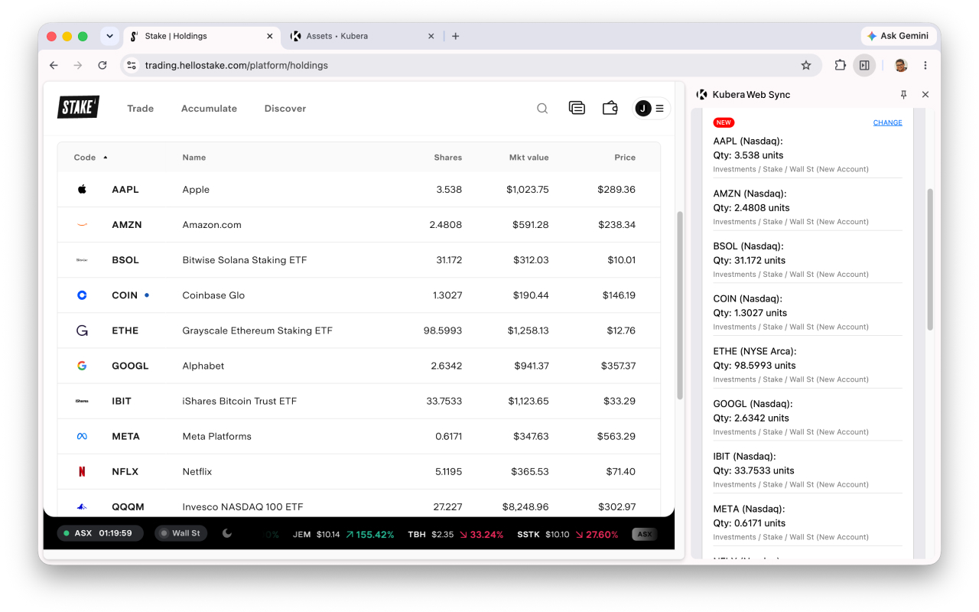The image size is (979, 612).
Task: Click the Ask Gemini button
Action: [x=899, y=36]
